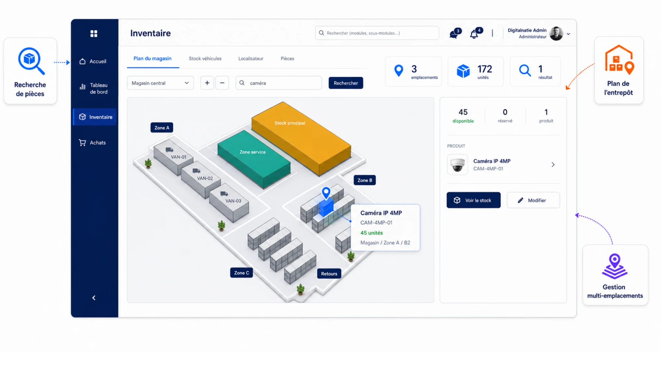Click 45 unités in map tooltip
The height and width of the screenshot is (372, 661).
click(x=371, y=233)
